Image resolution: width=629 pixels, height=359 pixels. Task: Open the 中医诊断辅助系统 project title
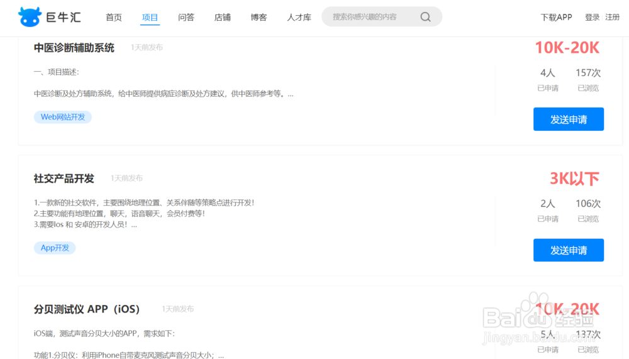pyautogui.click(x=74, y=48)
